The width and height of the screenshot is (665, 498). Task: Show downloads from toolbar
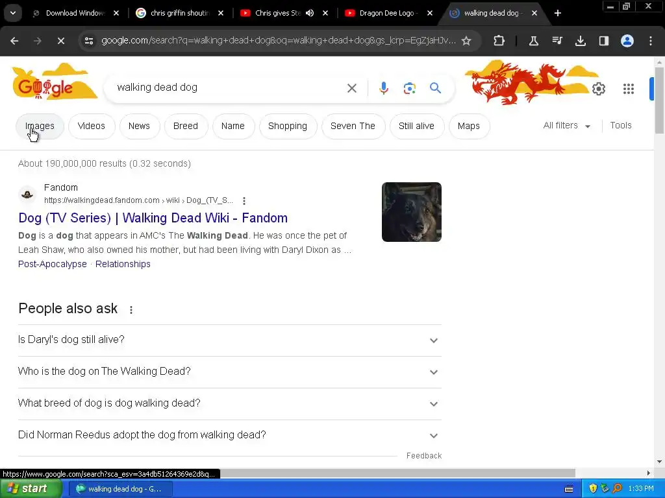(x=580, y=41)
